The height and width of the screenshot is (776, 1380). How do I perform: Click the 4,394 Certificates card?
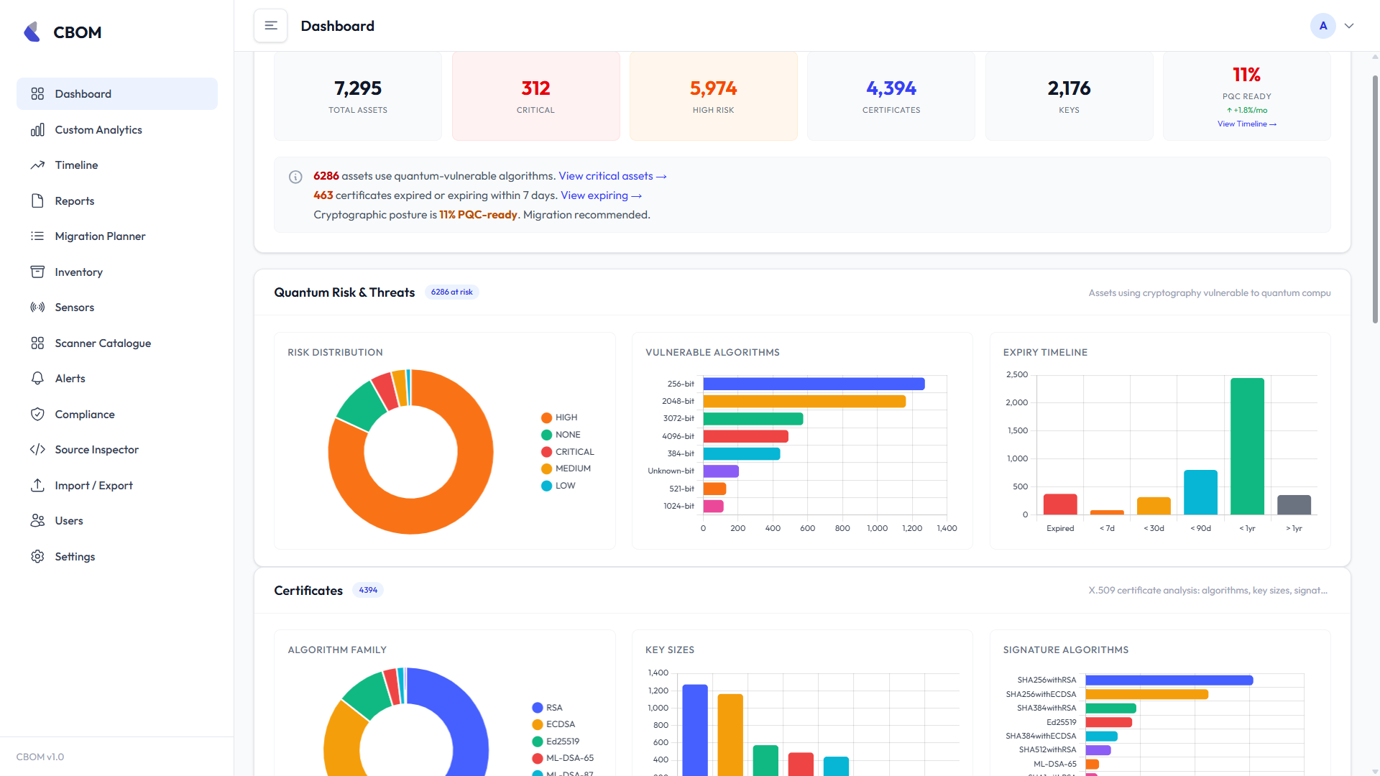pyautogui.click(x=891, y=96)
